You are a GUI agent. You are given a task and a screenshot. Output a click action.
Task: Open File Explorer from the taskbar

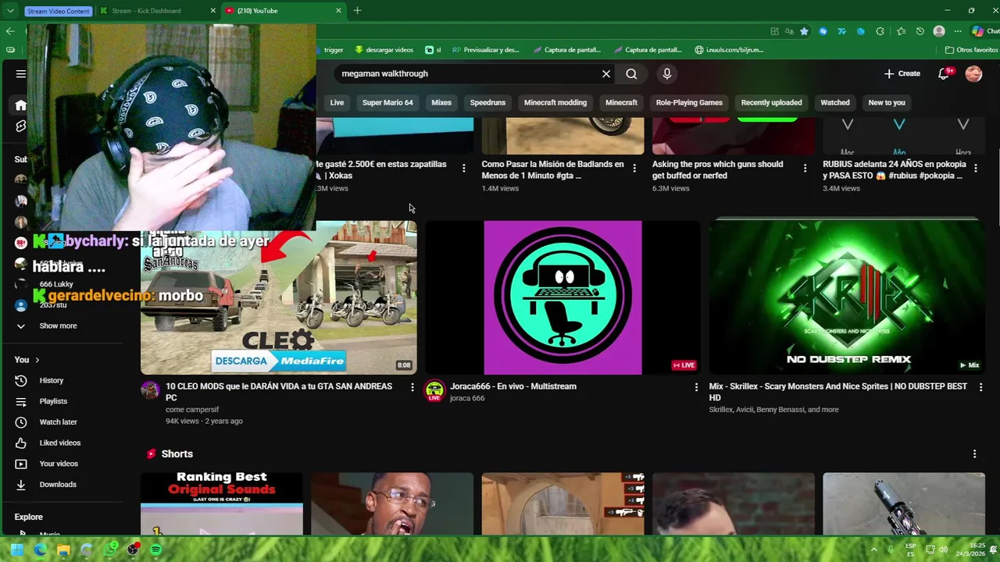click(x=63, y=550)
